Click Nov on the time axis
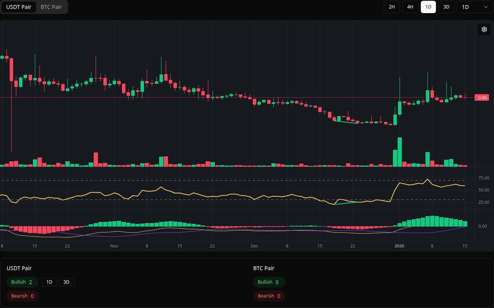The width and height of the screenshot is (494, 308). pyautogui.click(x=114, y=246)
